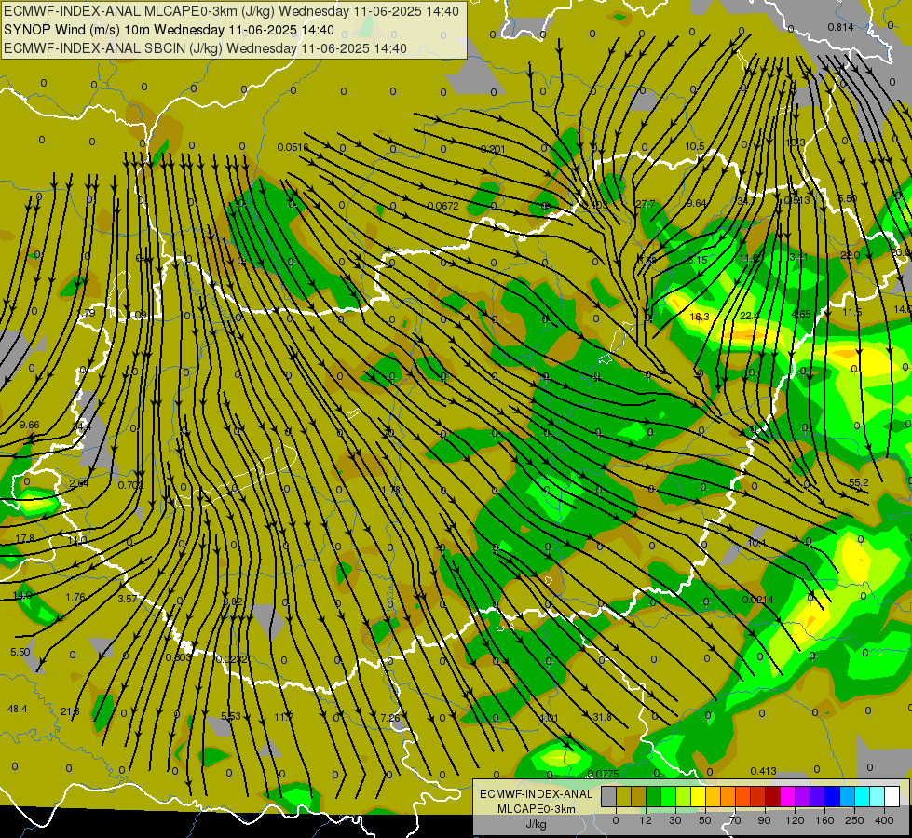Click the map value 3.57

pyautogui.click(x=128, y=599)
